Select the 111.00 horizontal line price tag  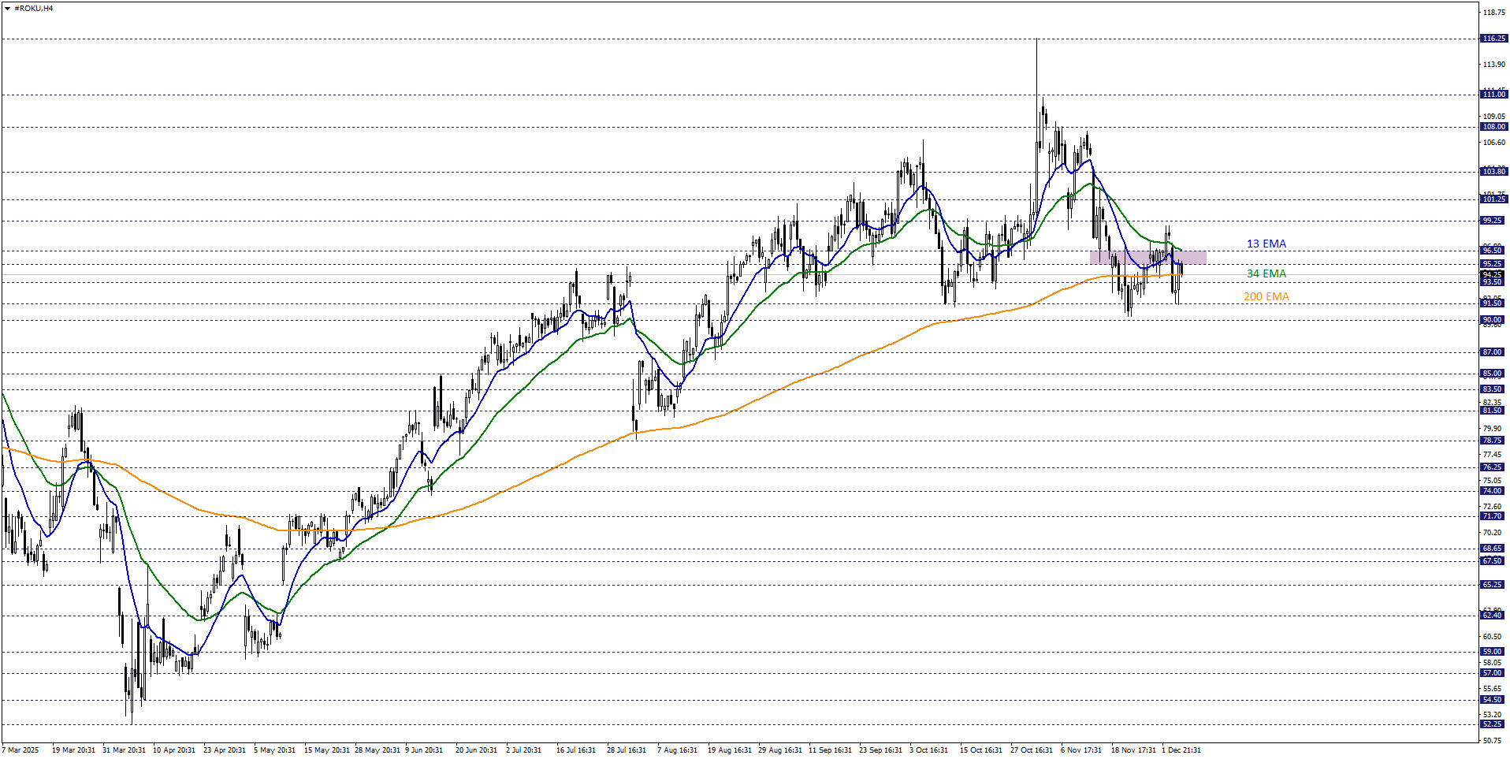pos(1493,95)
